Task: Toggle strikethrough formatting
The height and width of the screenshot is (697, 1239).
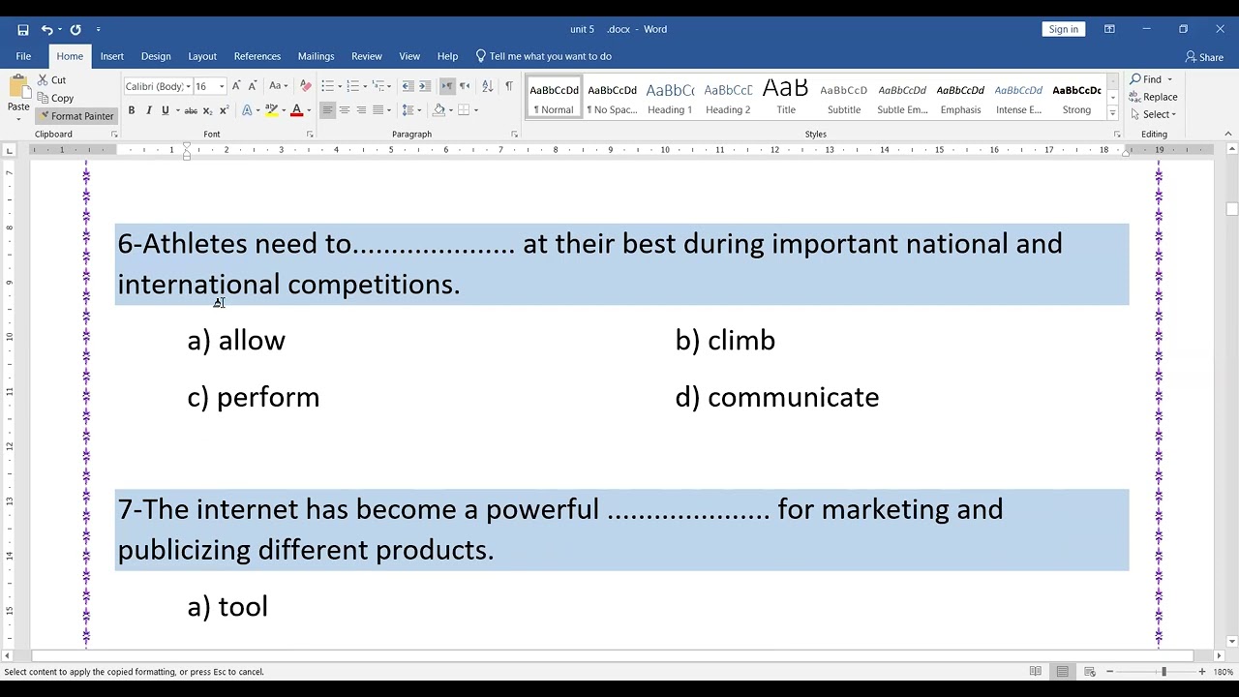Action: pos(189,110)
